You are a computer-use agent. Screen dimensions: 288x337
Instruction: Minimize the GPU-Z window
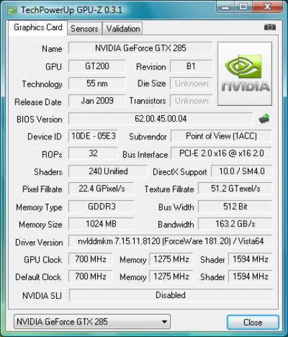click(225, 7)
